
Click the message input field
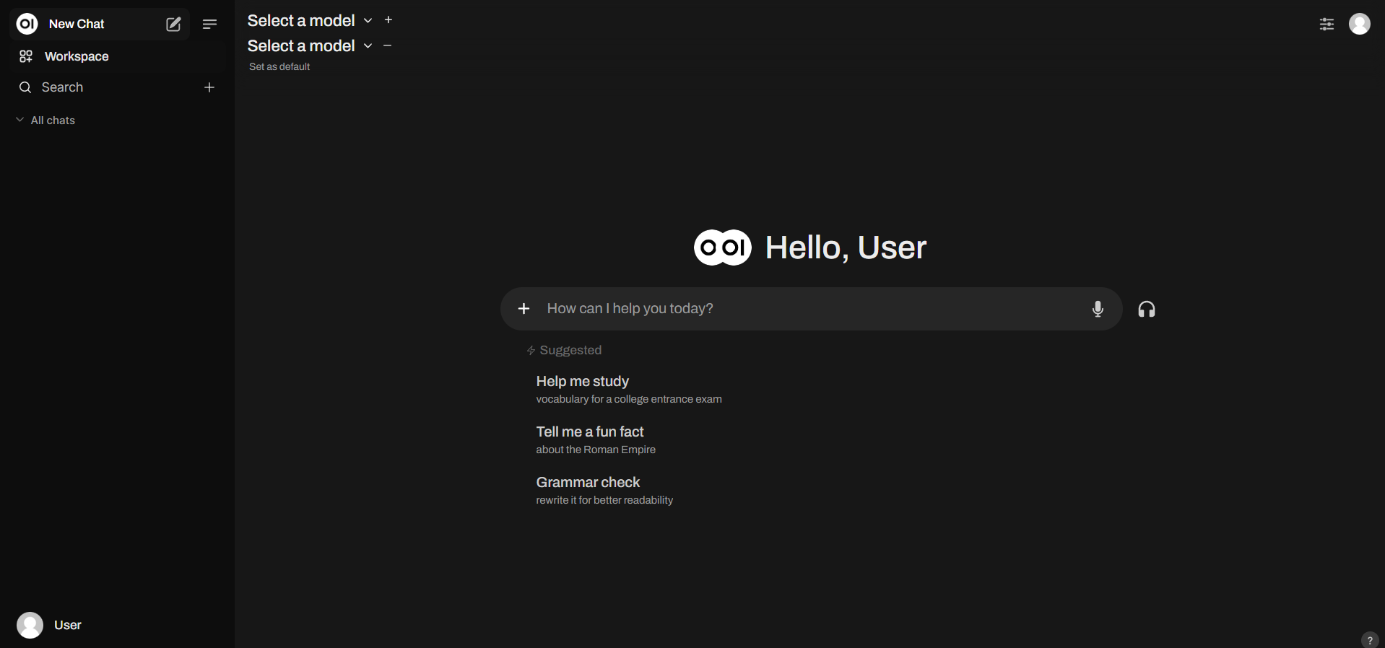(809, 309)
